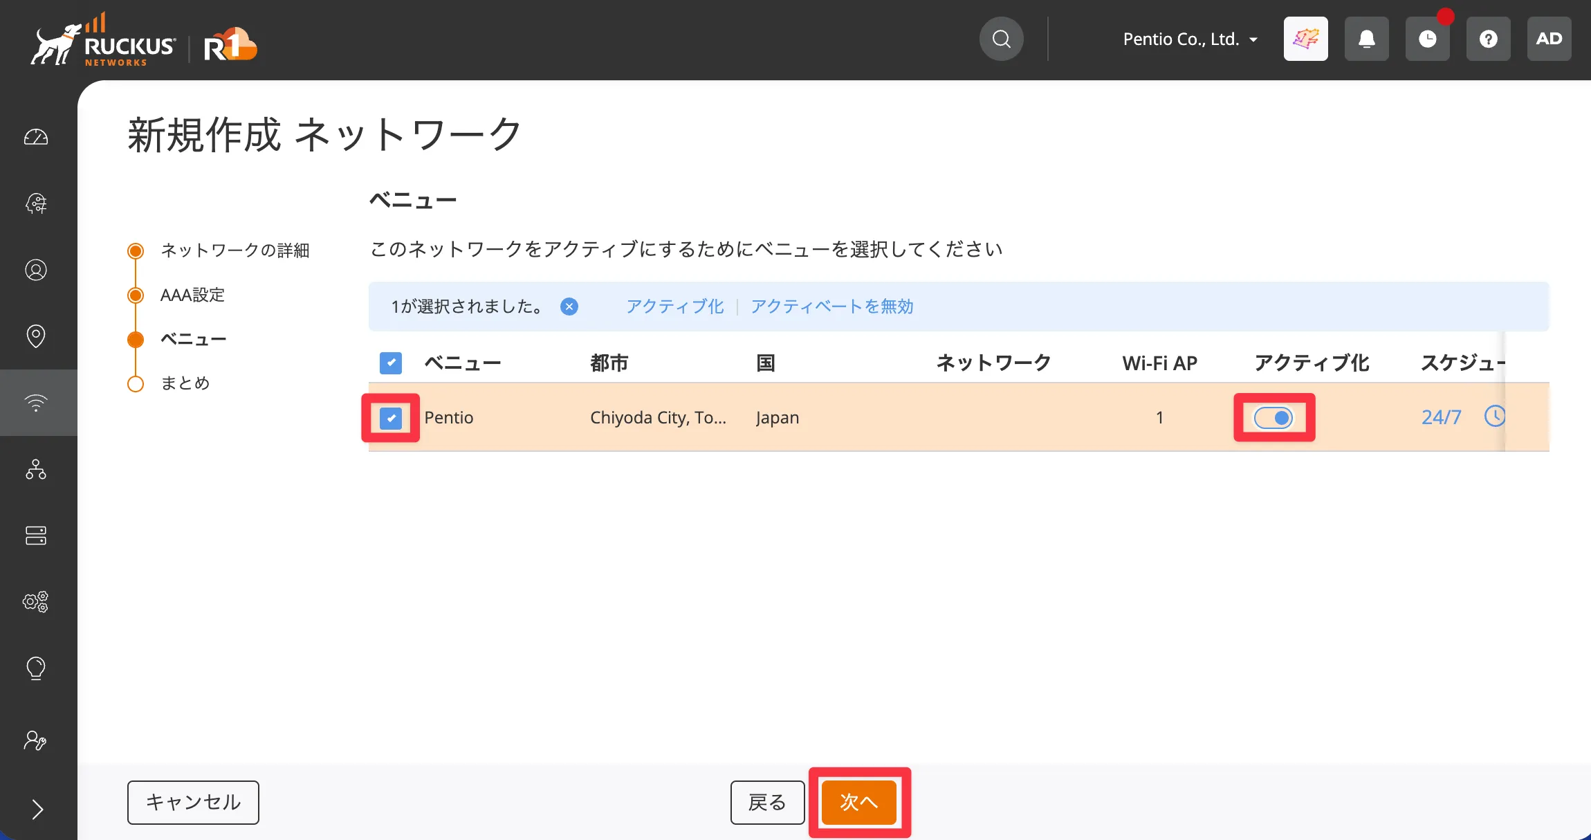This screenshot has height=840, width=1591.
Task: Open the activity clock icon in header
Action: pyautogui.click(x=1428, y=39)
